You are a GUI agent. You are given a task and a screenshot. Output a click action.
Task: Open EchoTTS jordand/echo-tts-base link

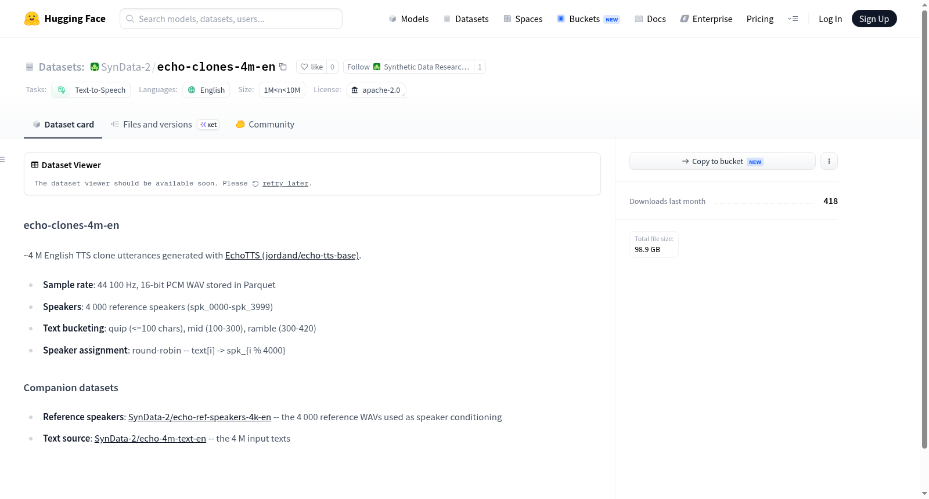click(292, 256)
